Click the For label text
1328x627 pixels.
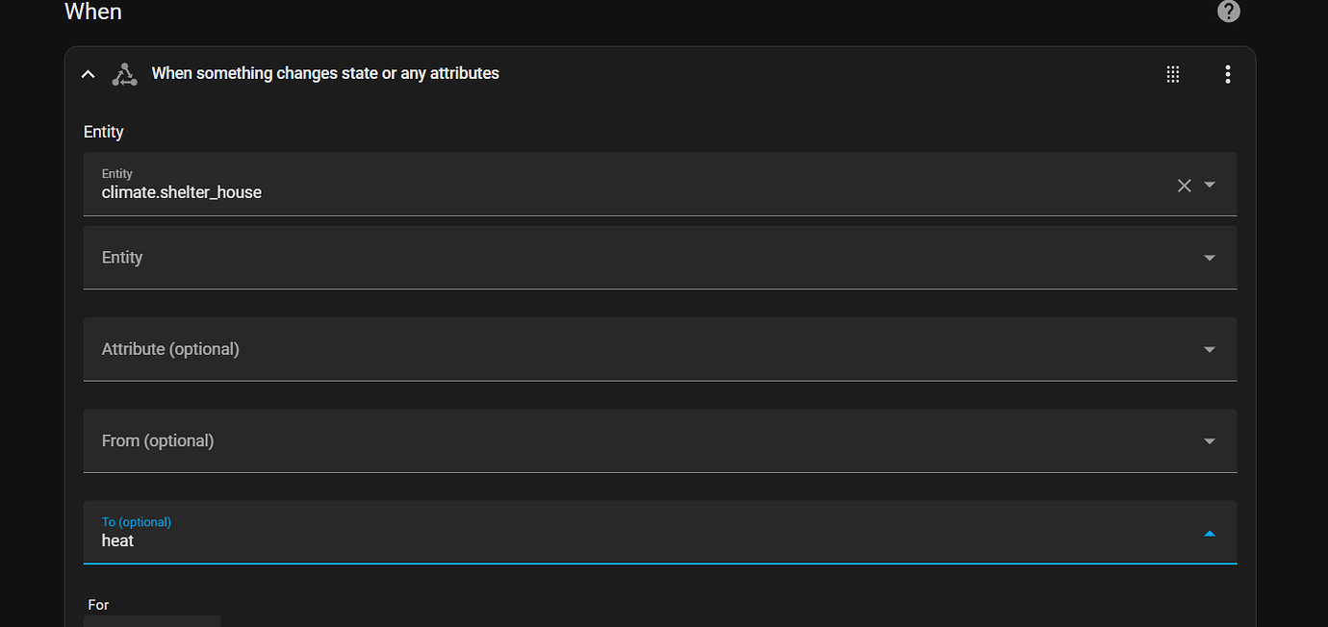pos(98,605)
